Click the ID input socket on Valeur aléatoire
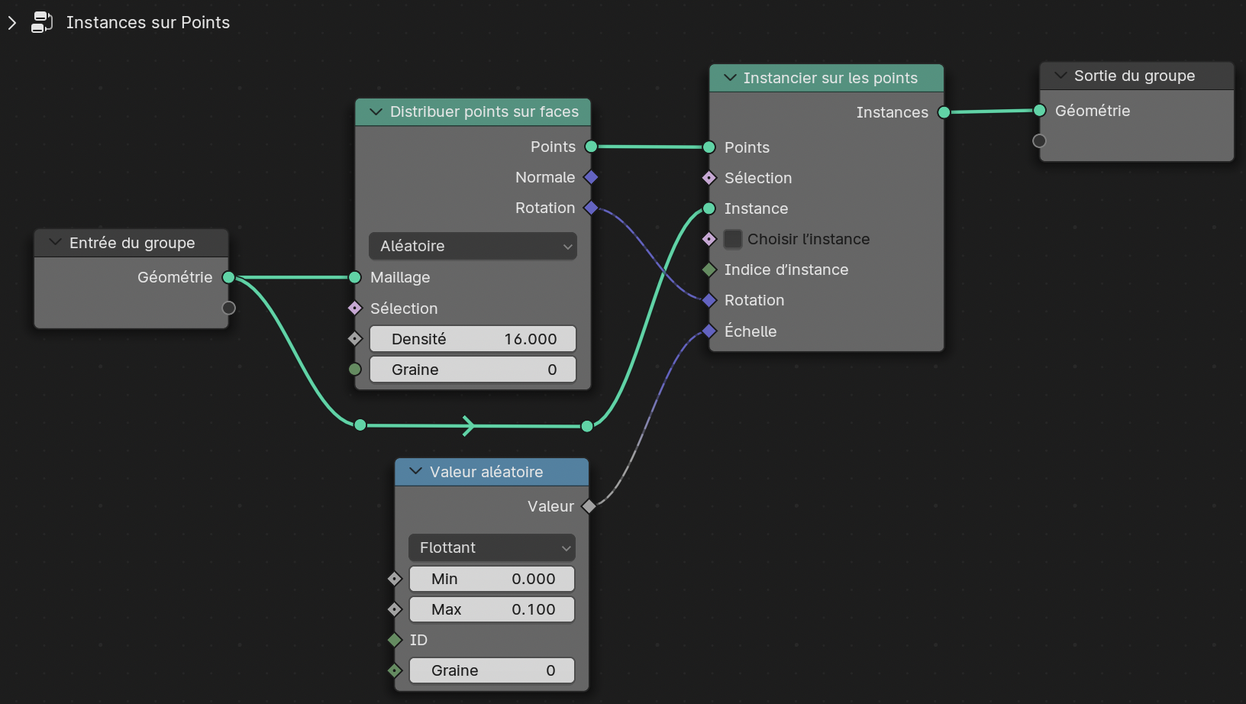1246x704 pixels. tap(395, 640)
